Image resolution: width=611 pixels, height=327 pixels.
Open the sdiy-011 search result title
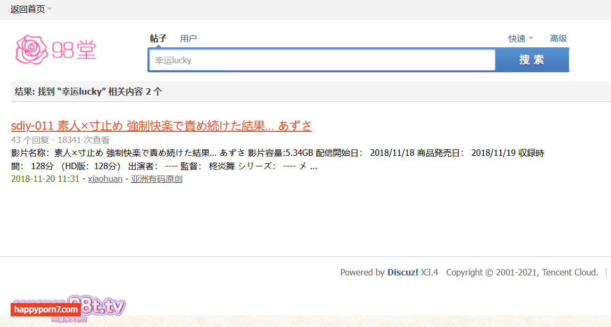[161, 125]
